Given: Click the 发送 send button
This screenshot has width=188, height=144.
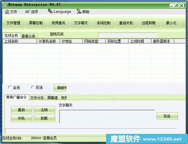Looking at the screenshot, I should coord(167,116).
